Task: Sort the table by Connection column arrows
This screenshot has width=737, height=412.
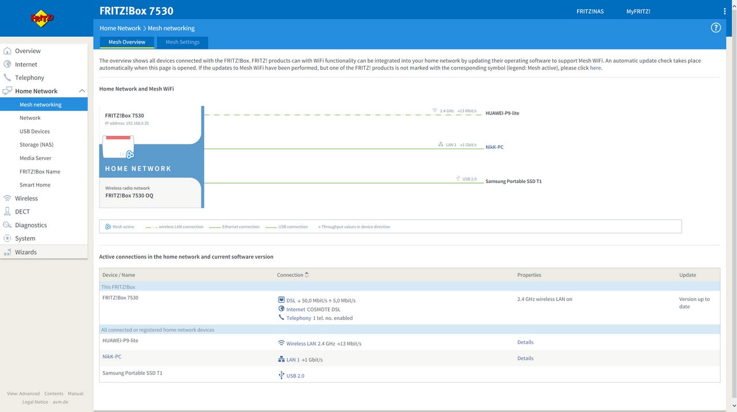Action: (x=307, y=275)
